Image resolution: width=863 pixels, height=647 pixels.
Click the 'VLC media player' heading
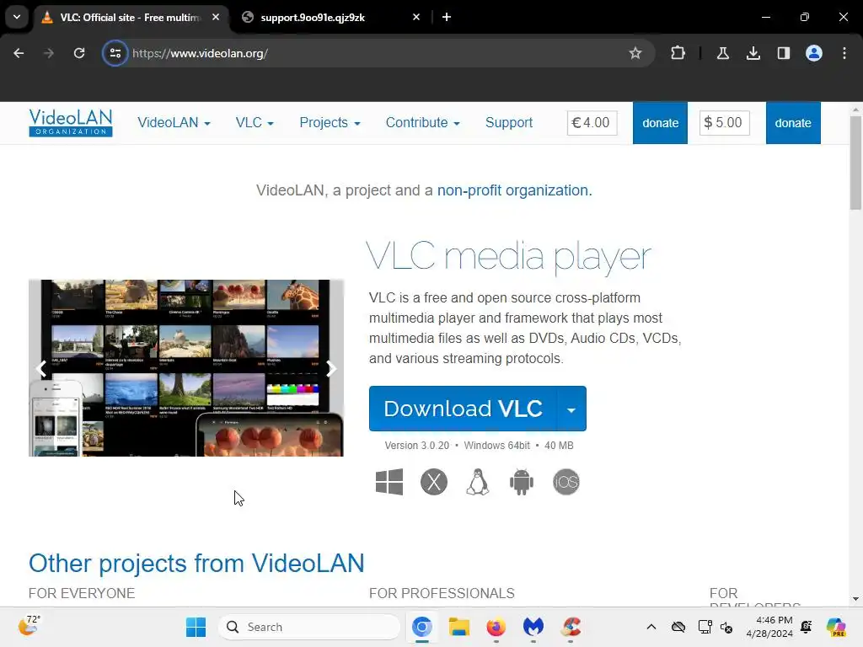click(x=508, y=256)
